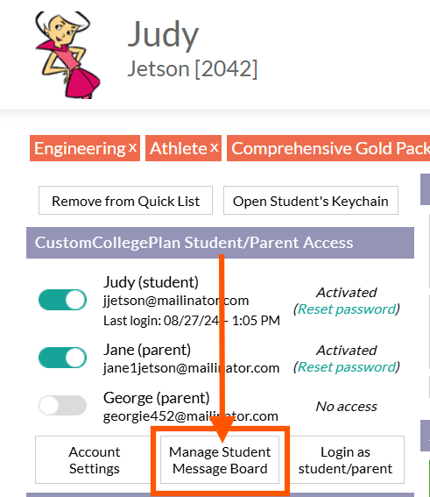Toggle off Judy (student) access switch

coord(62,300)
